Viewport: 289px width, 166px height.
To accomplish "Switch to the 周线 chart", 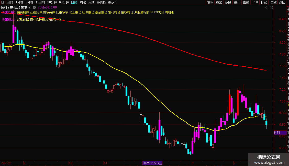I will [83, 2].
